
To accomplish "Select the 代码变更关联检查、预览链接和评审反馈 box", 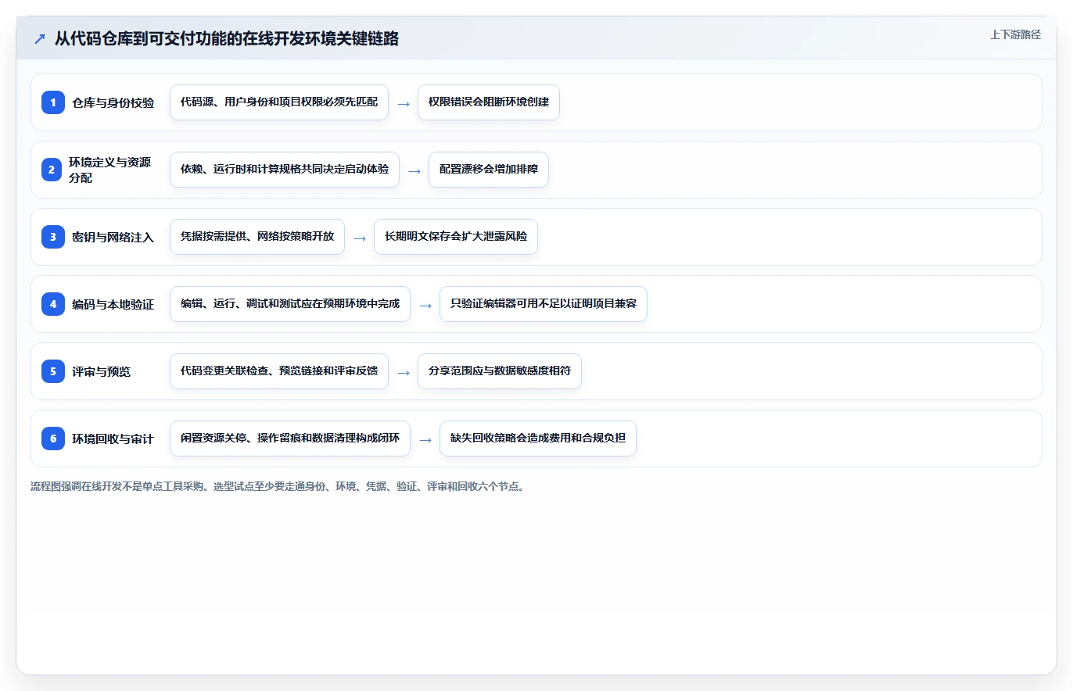I will (x=279, y=371).
